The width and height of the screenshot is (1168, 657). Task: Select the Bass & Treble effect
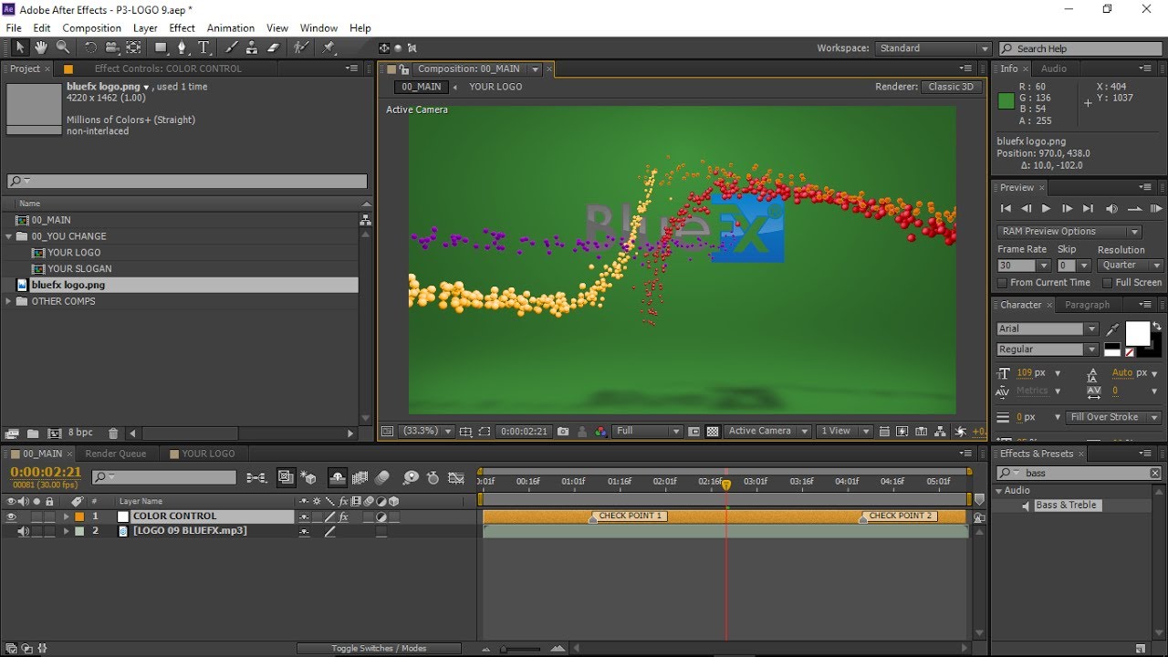coord(1066,506)
